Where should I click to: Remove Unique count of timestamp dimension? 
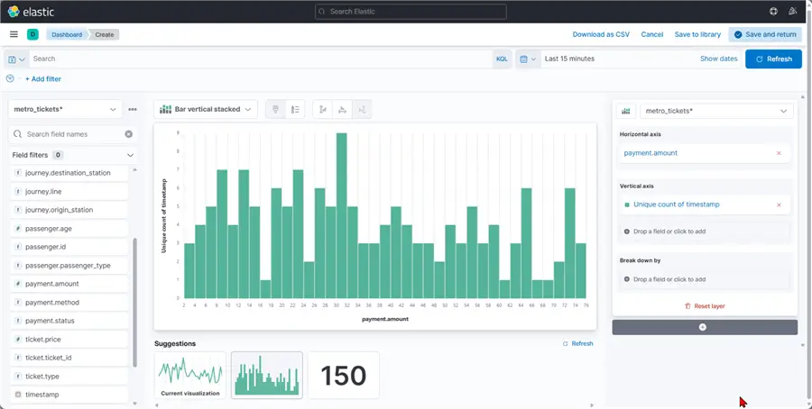(x=779, y=205)
